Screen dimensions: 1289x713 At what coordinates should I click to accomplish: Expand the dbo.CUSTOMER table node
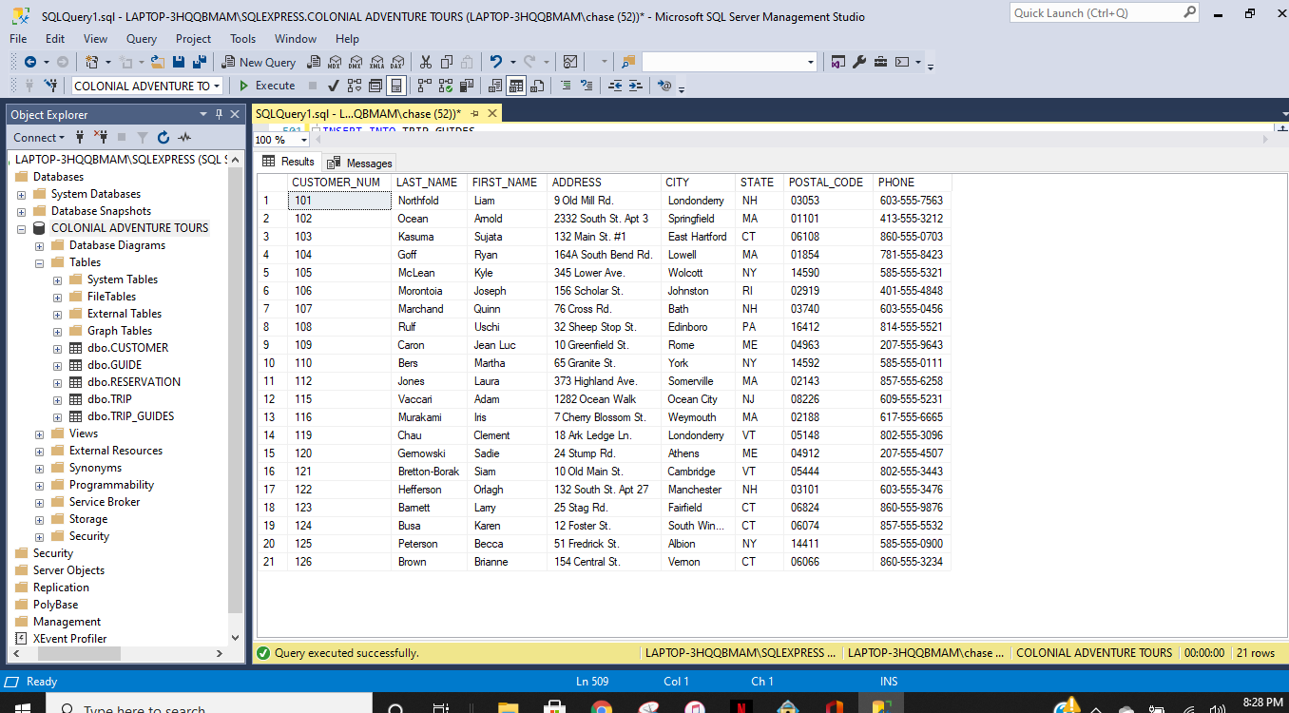tap(57, 347)
